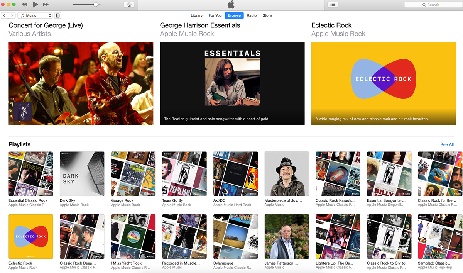The image size is (463, 273).
Task: Click inside the Search field
Action: point(433,5)
